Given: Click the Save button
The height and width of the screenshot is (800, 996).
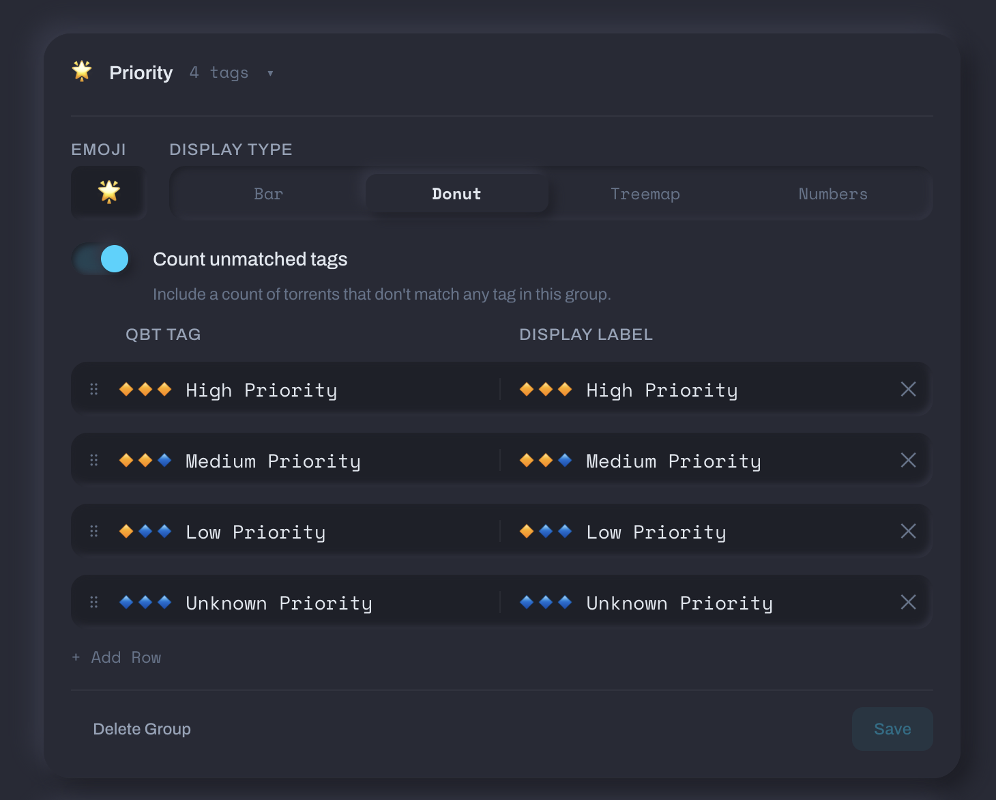Looking at the screenshot, I should (x=892, y=729).
